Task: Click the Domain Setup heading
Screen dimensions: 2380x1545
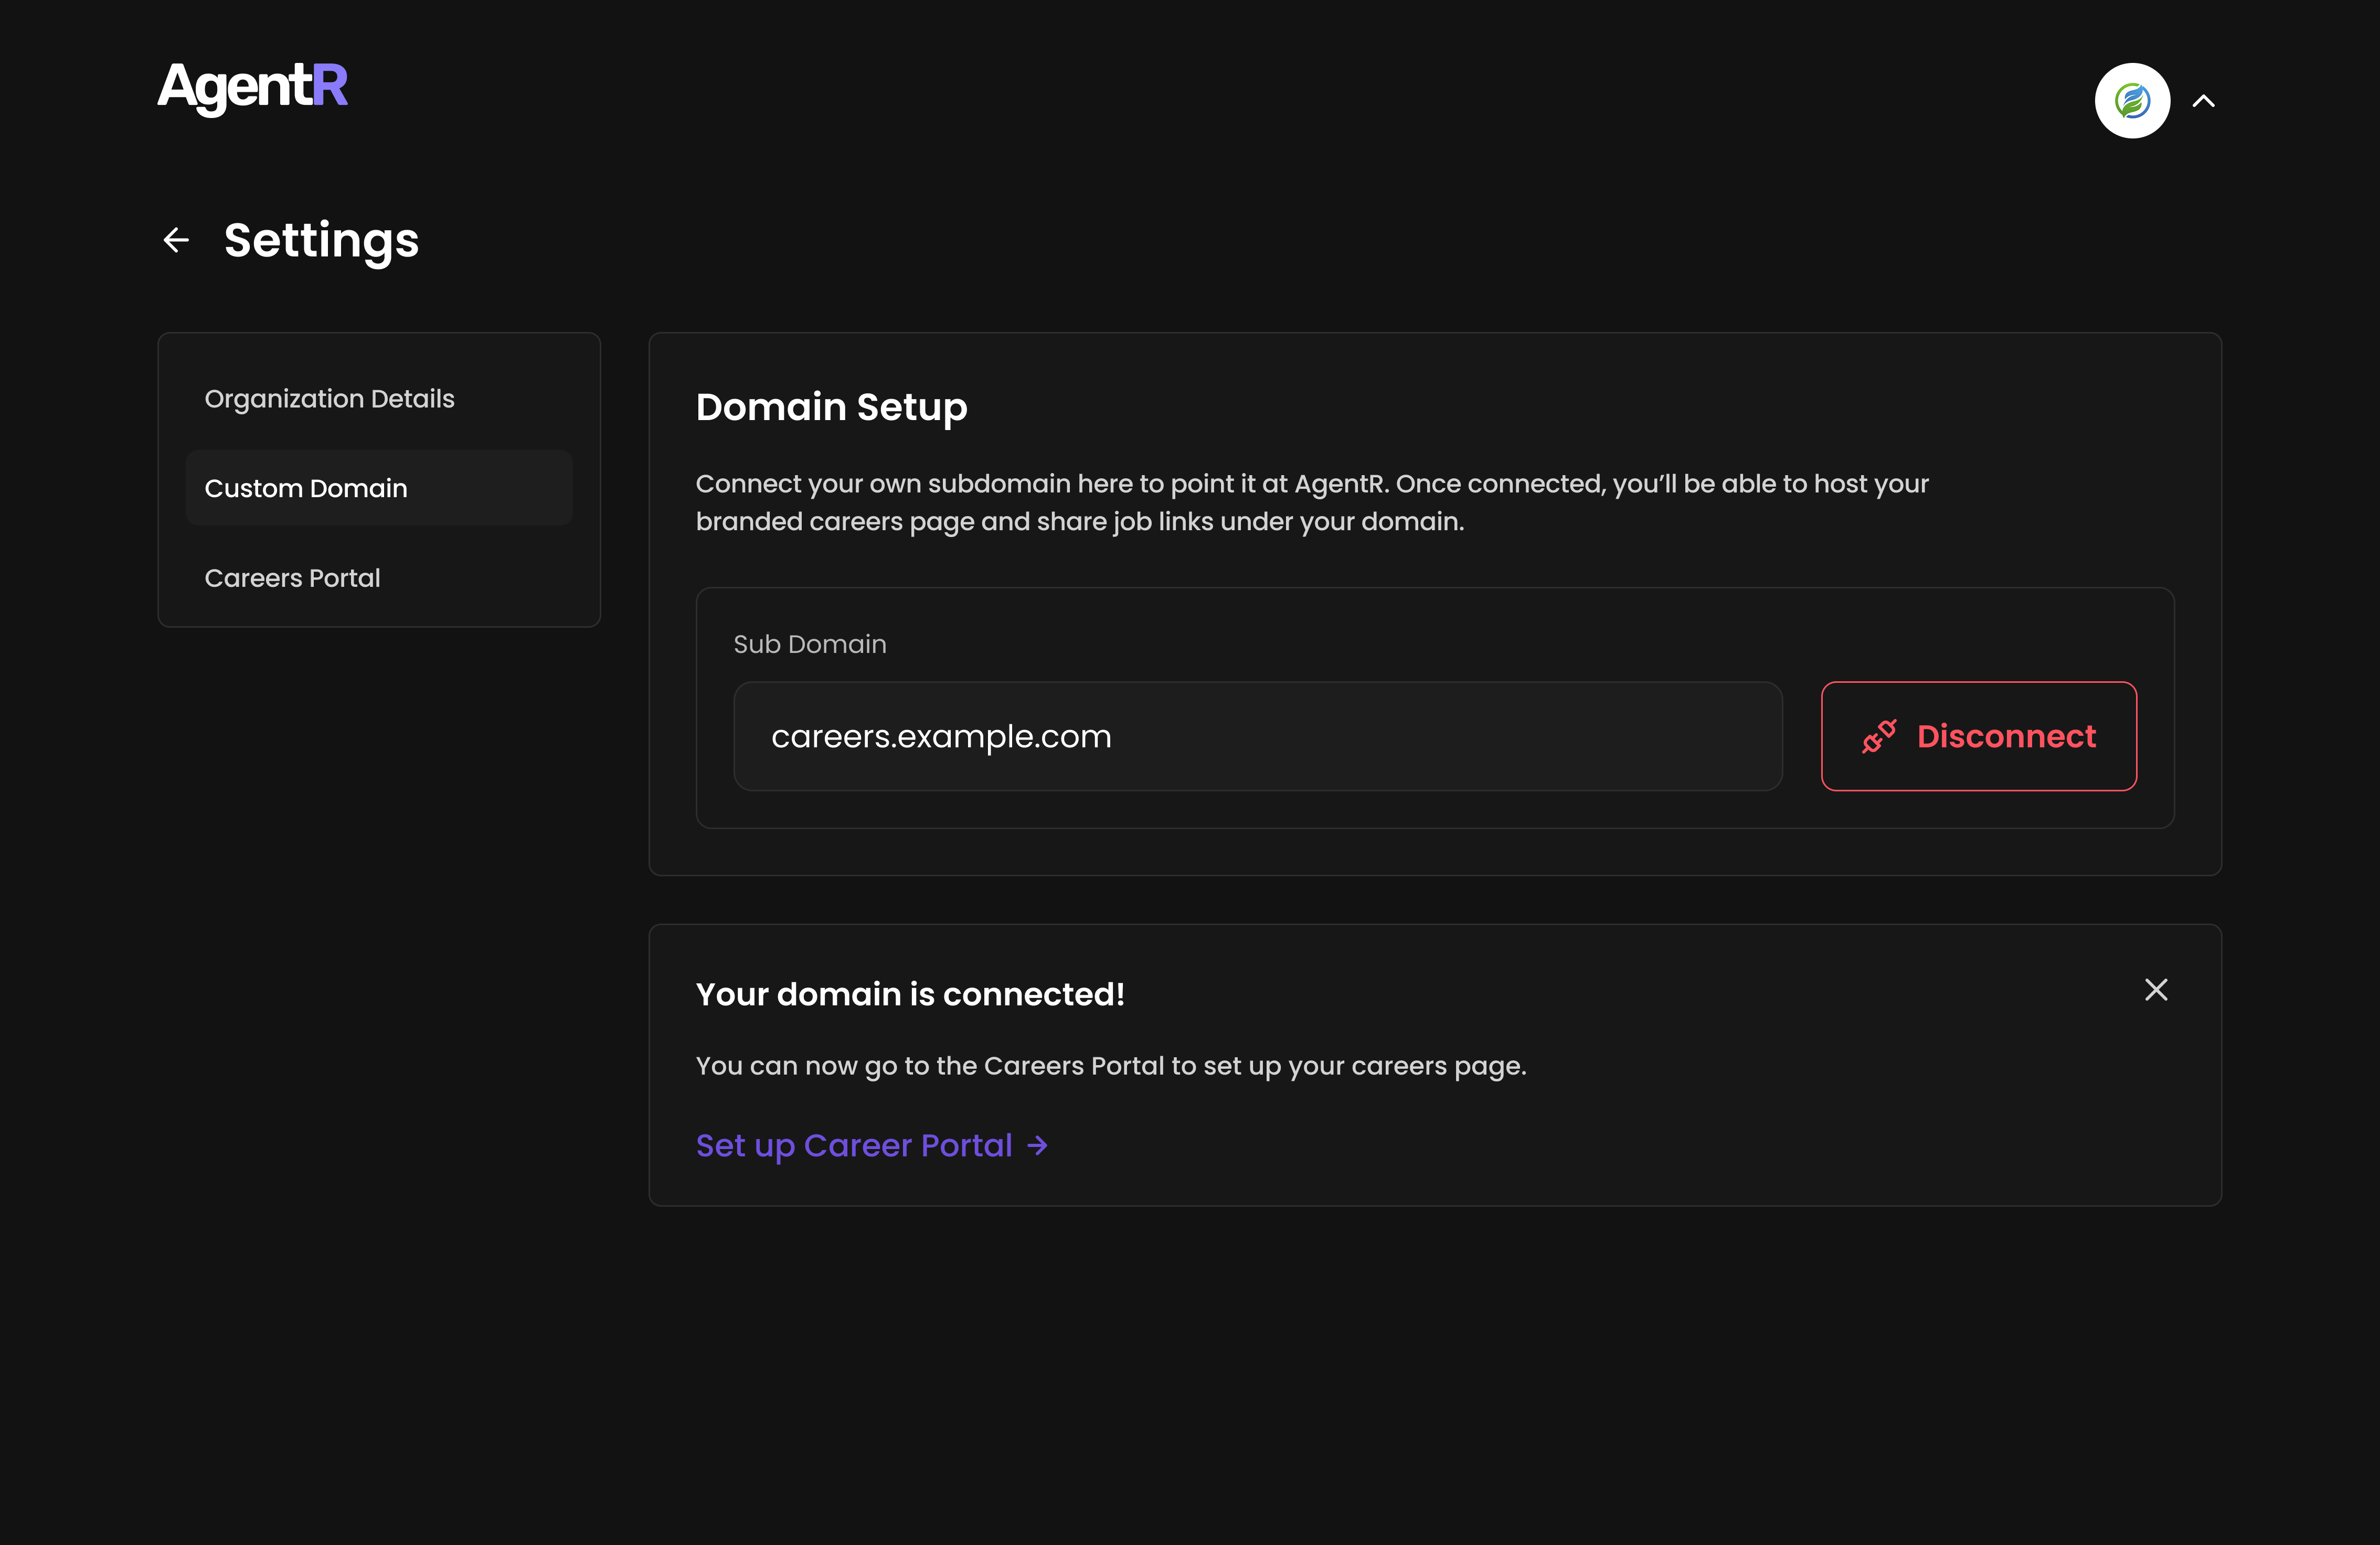Action: [831, 407]
